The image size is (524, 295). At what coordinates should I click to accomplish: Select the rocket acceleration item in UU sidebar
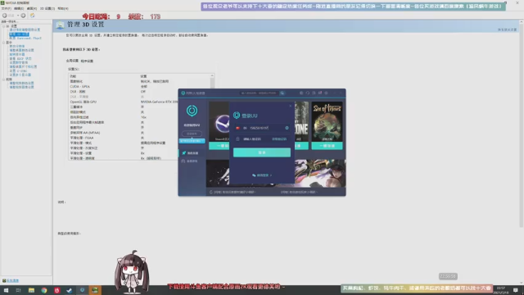tap(192, 153)
